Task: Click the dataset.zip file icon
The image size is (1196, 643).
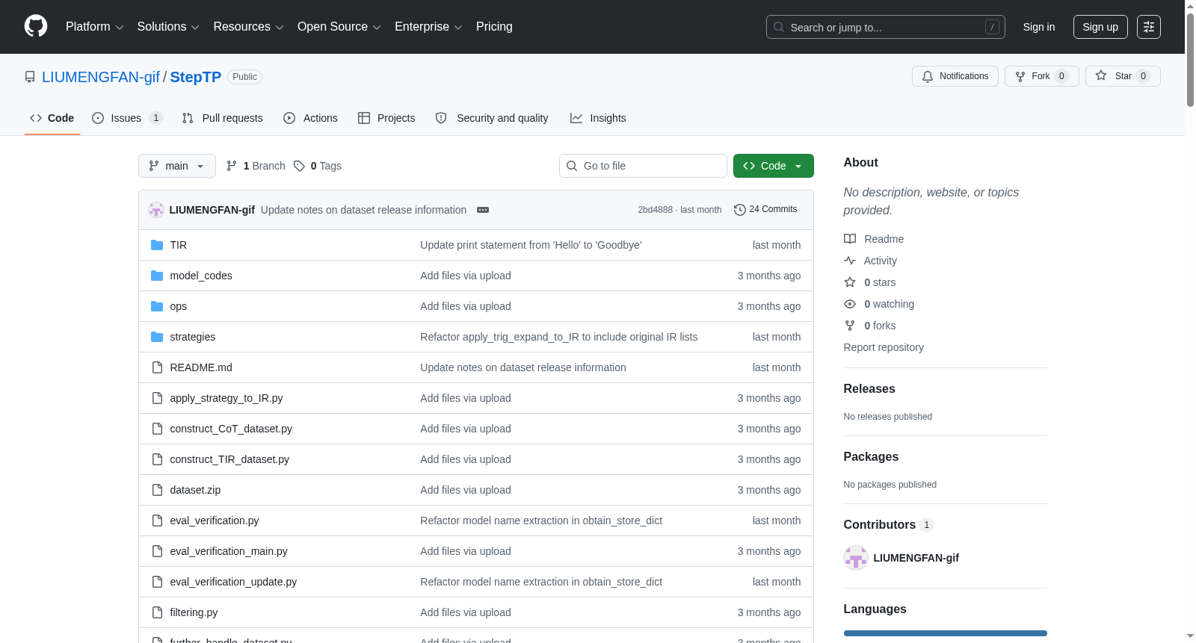Action: click(x=157, y=490)
